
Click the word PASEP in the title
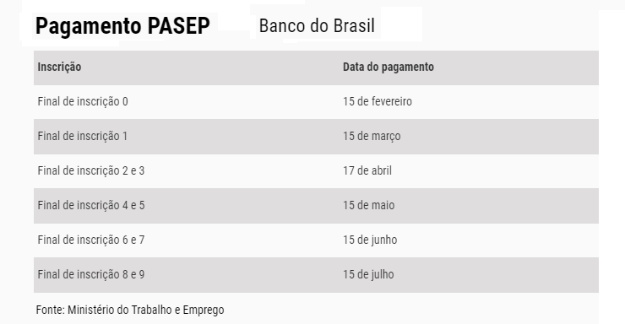[x=179, y=26]
